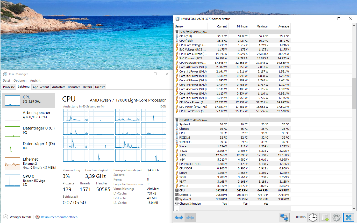Click the HWiNFO64 title bar icon

[x=177, y=19]
